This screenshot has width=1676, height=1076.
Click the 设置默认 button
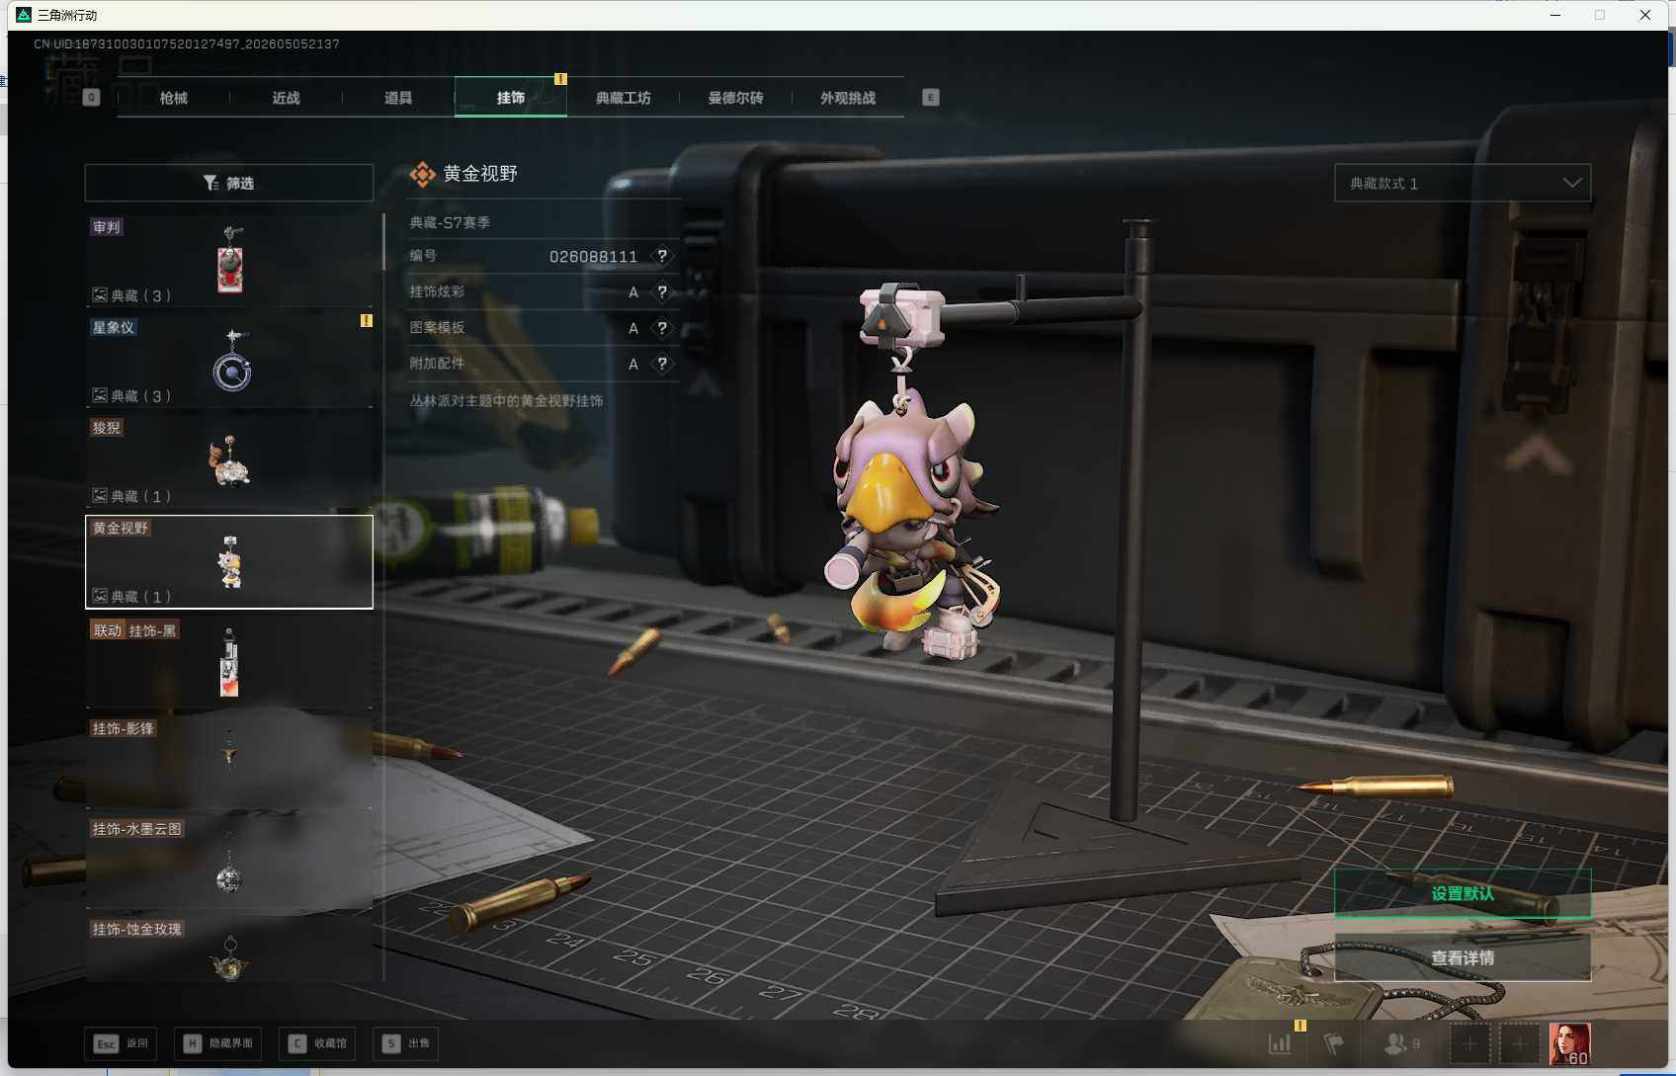click(x=1463, y=893)
